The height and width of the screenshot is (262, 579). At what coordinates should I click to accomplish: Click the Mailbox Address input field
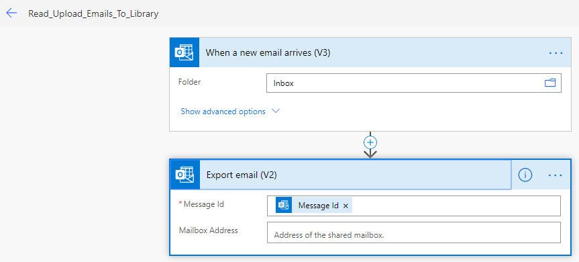413,232
